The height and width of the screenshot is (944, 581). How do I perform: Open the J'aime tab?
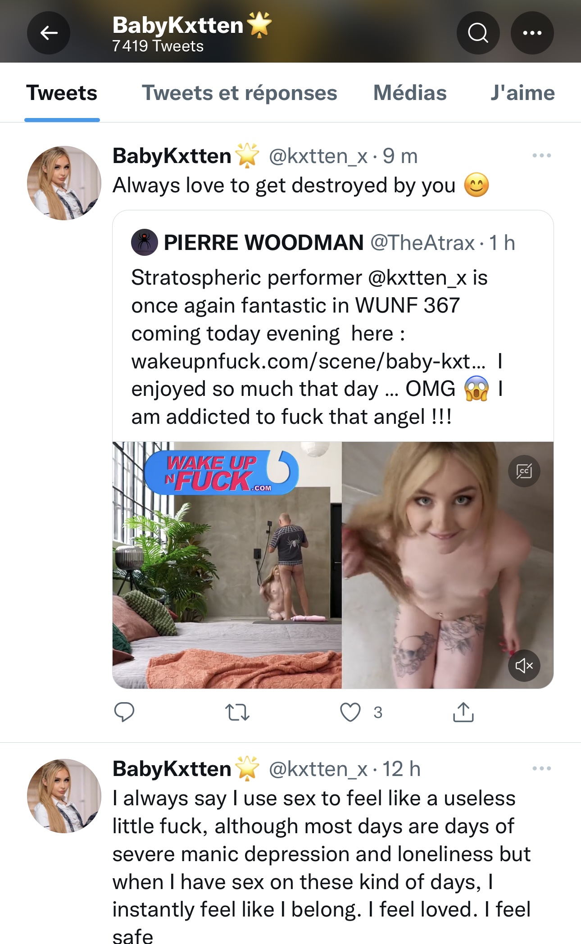tap(522, 93)
